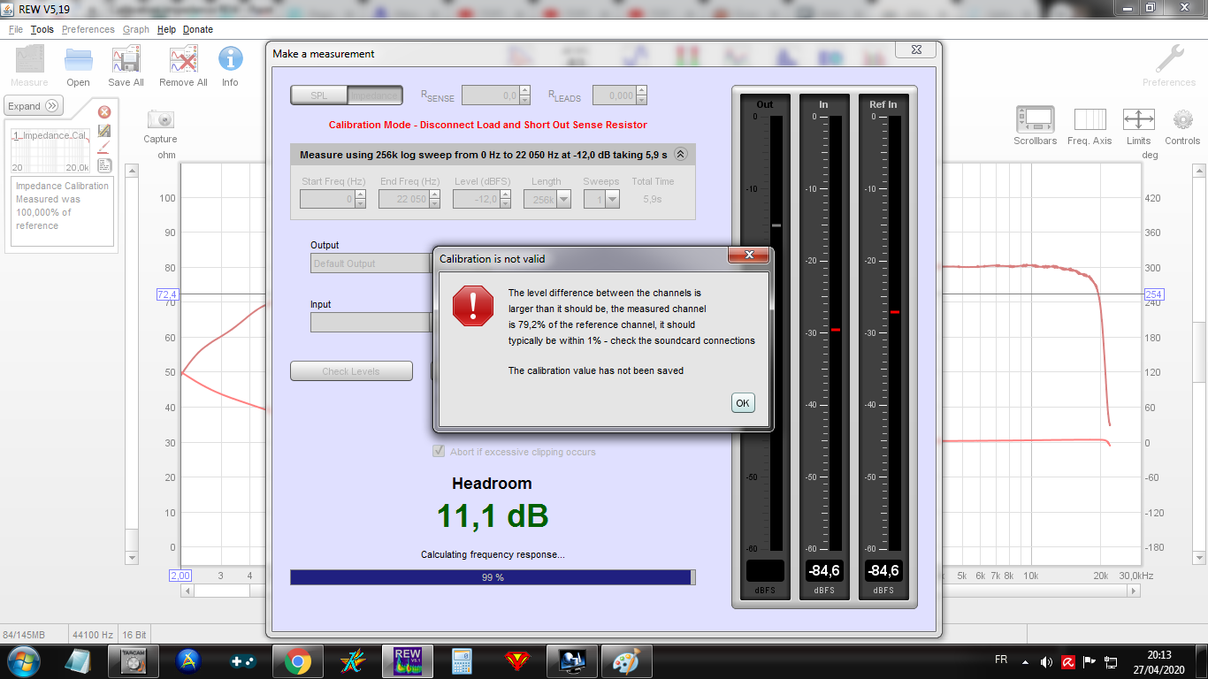Click the measurement progress bar at 99 %
1208x679 pixels.
(493, 577)
